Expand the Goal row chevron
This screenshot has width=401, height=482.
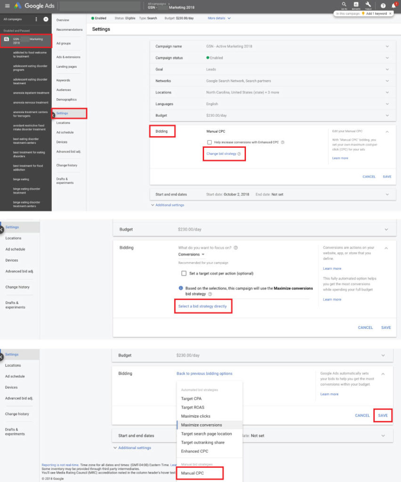coord(387,70)
